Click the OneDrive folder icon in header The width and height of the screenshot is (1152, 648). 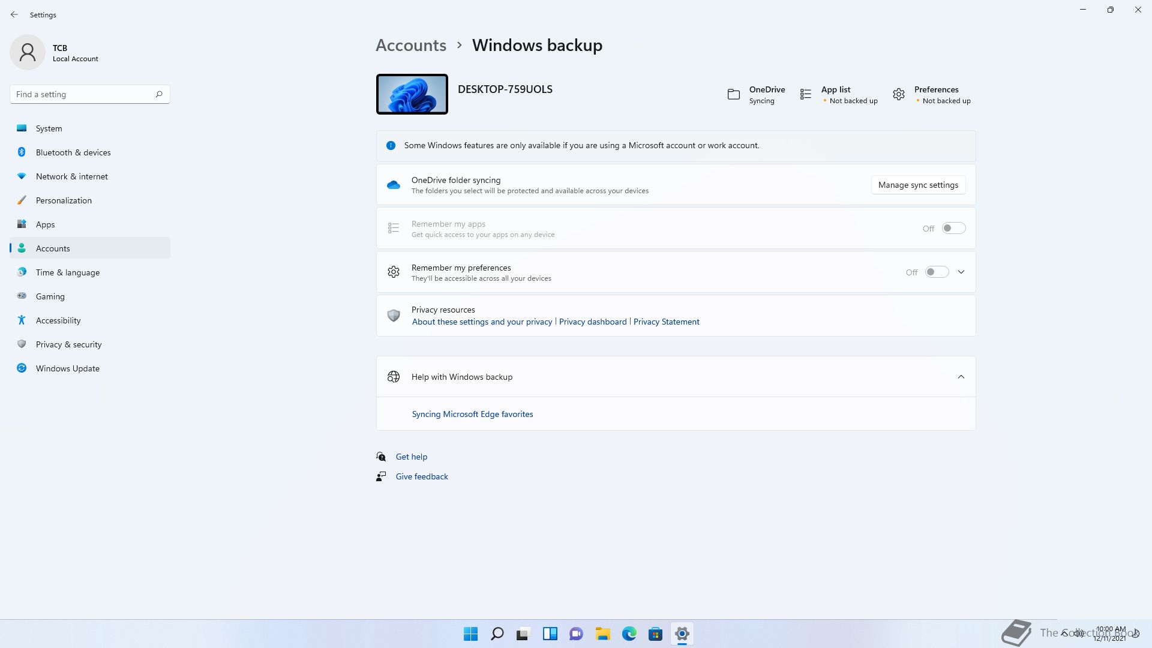(x=733, y=94)
